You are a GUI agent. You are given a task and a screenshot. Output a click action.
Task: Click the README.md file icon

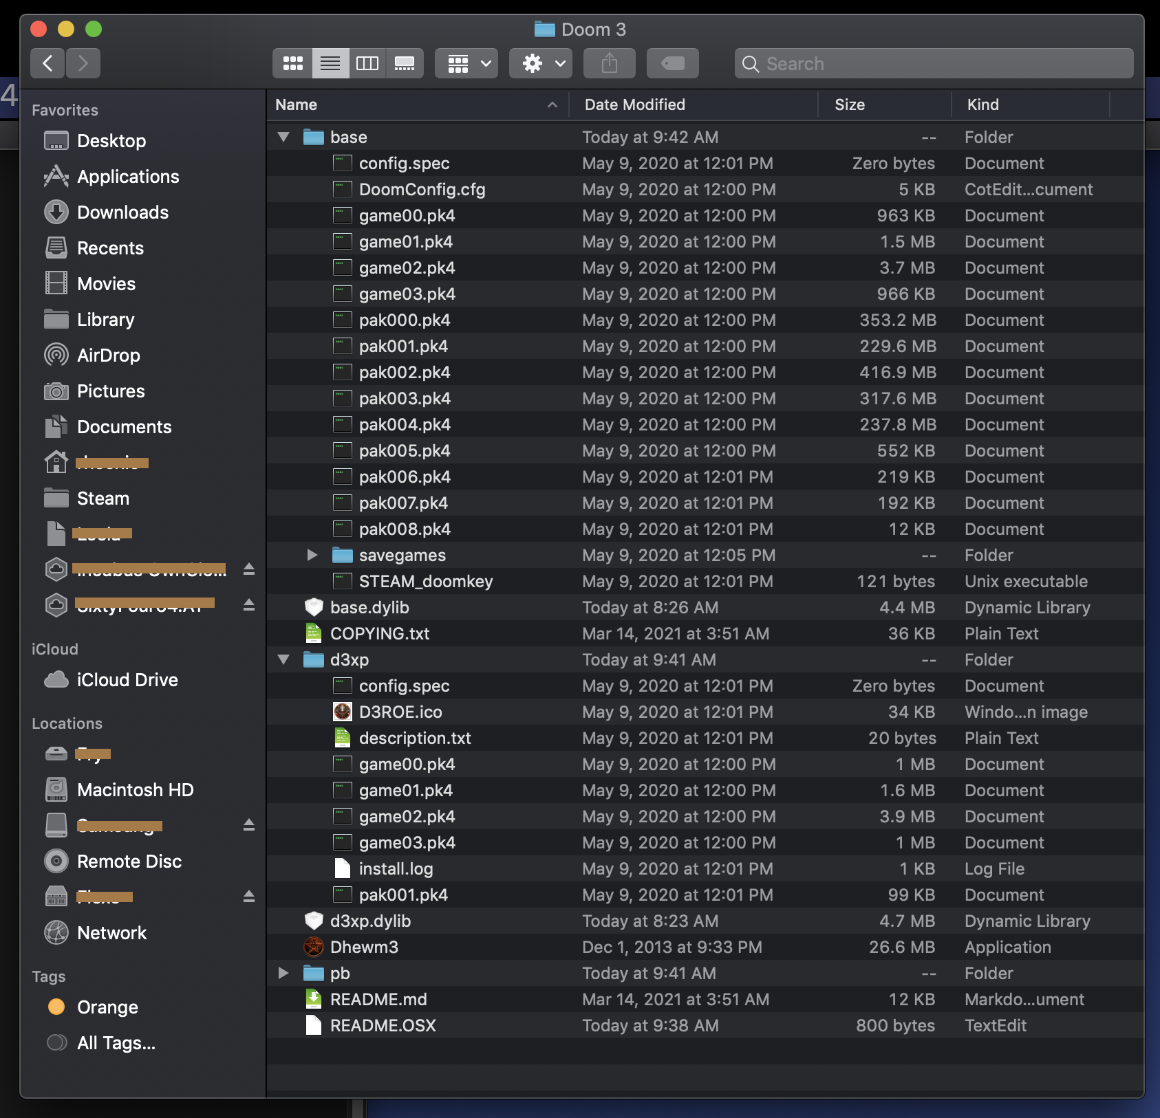(x=314, y=999)
